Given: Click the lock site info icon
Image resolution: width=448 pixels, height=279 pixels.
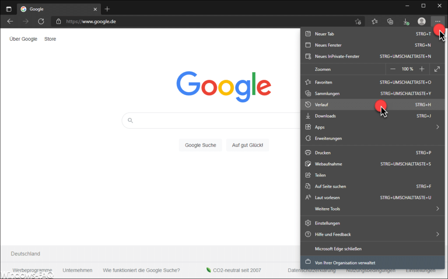Looking at the screenshot, I should pyautogui.click(x=59, y=21).
